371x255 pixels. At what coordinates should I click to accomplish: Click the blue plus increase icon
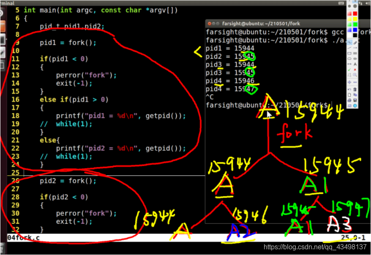coord(349,82)
